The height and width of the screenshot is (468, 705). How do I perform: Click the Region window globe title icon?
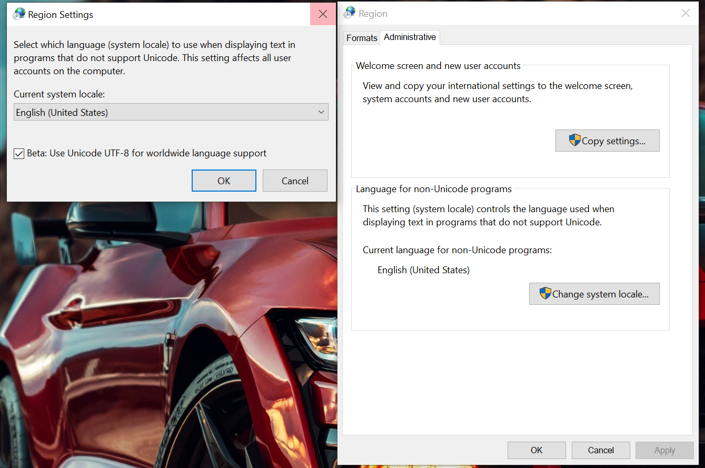350,13
